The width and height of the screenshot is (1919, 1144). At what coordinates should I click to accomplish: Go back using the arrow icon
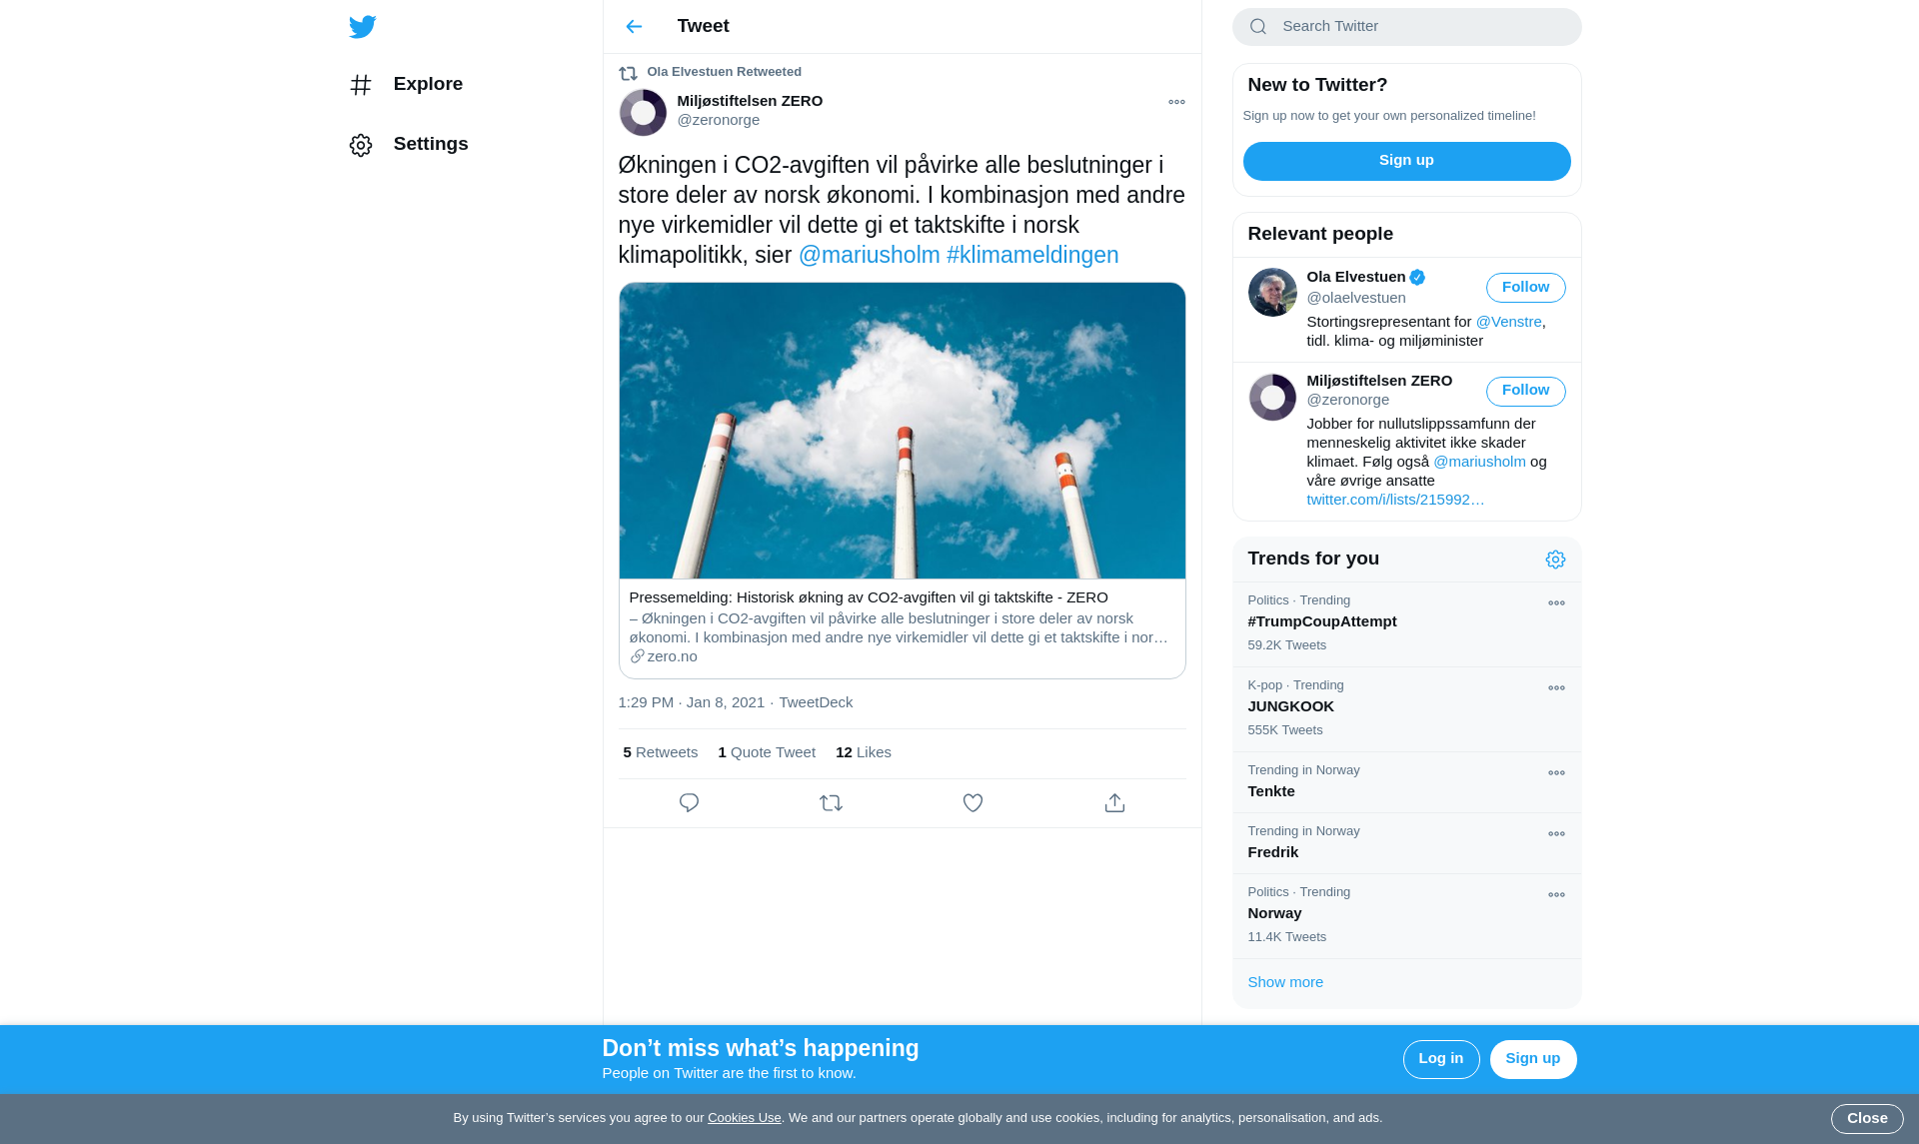click(x=634, y=26)
